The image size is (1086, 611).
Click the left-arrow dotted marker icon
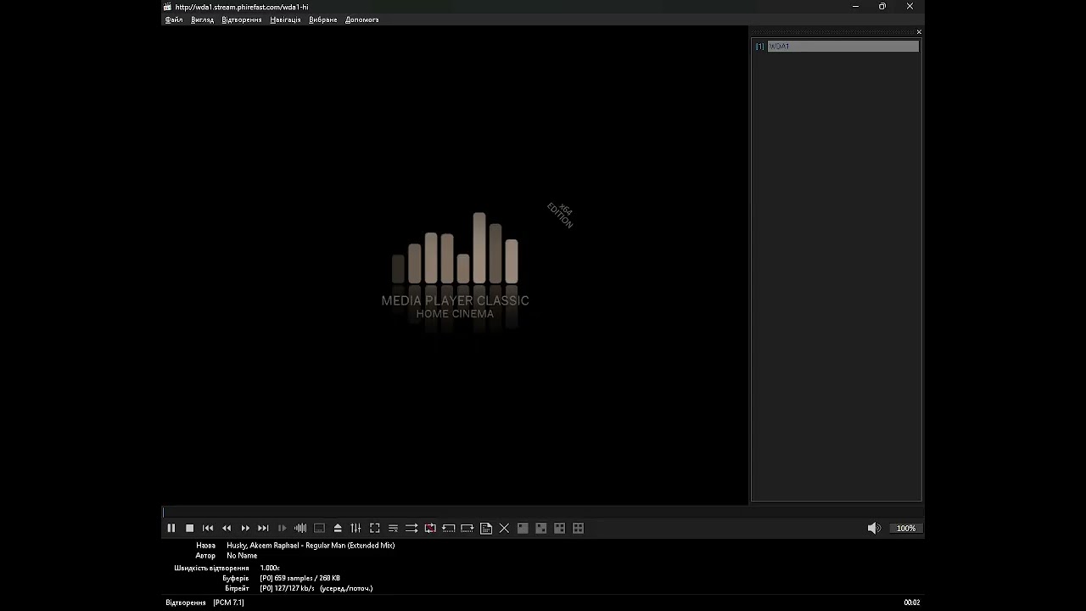449,528
